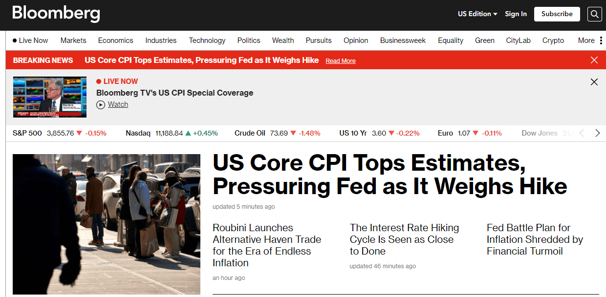Select the Equality nav item
606x297 pixels.
pyautogui.click(x=451, y=40)
